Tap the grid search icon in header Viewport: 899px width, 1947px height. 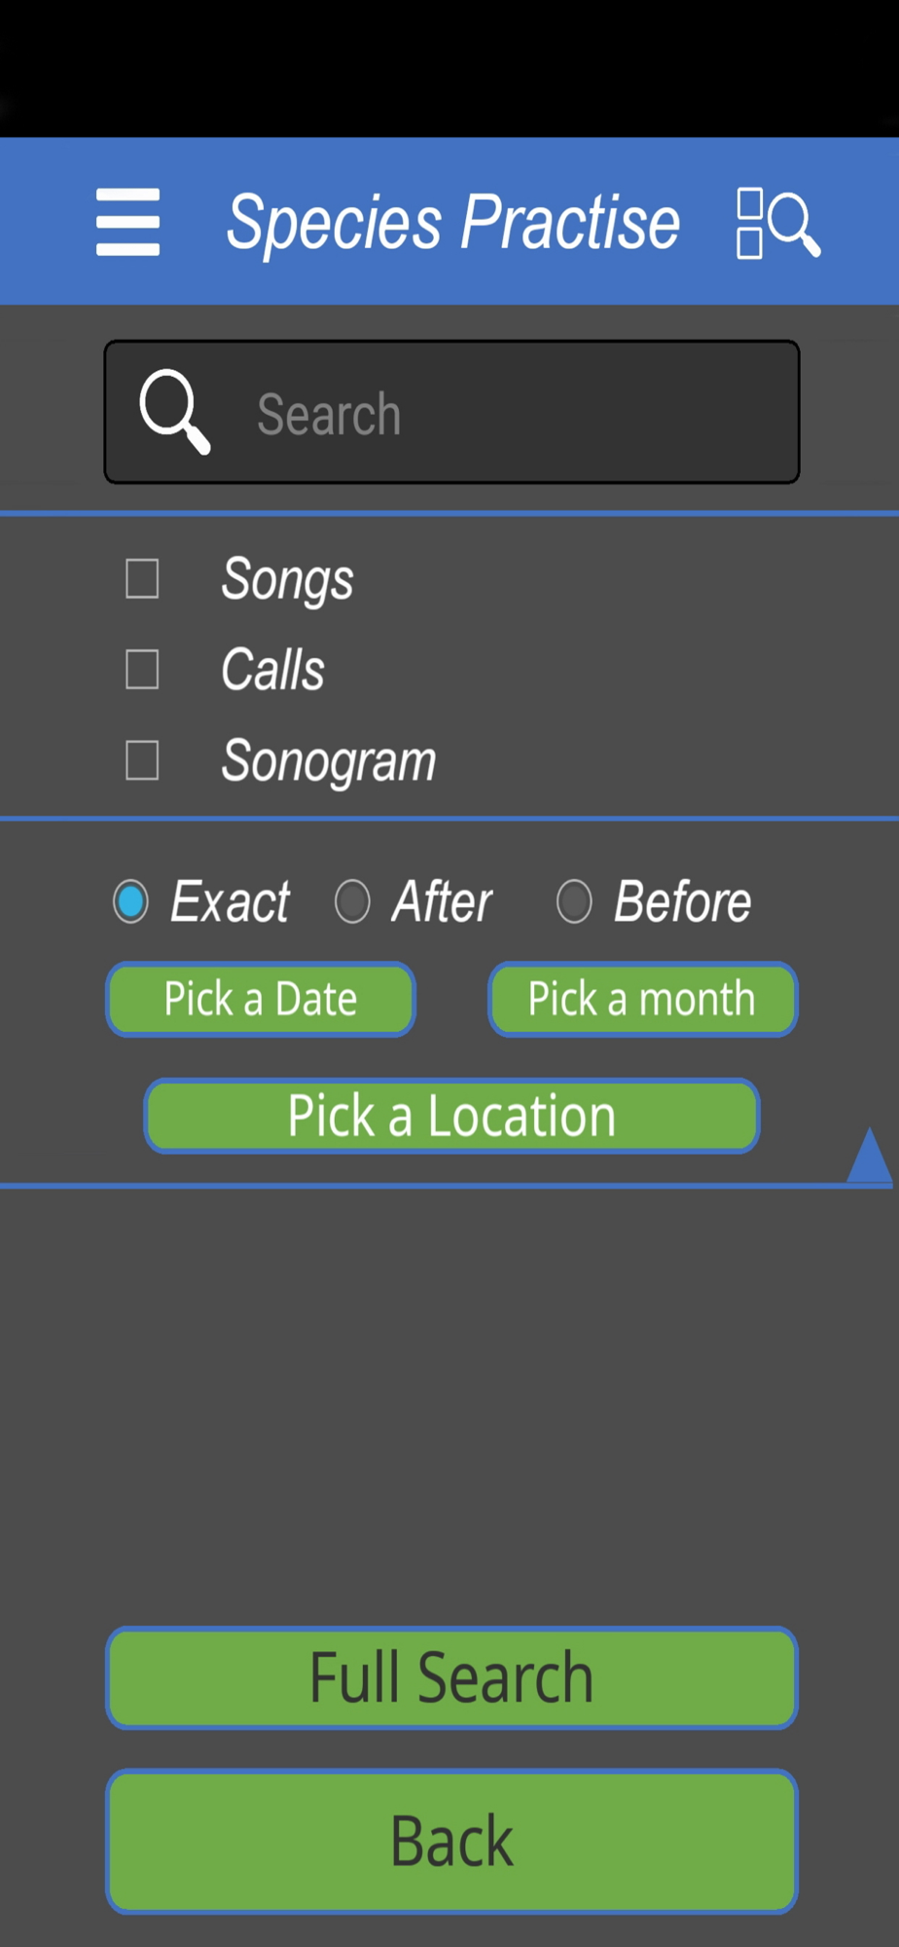coord(777,223)
